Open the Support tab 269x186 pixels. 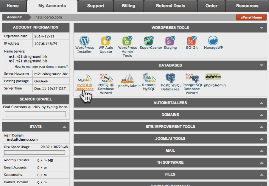pos(96,6)
